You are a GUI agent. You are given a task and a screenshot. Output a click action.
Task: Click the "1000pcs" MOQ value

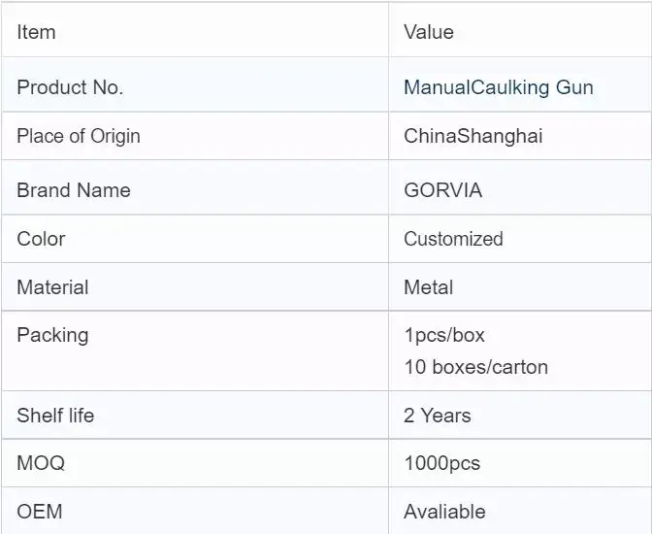point(441,463)
